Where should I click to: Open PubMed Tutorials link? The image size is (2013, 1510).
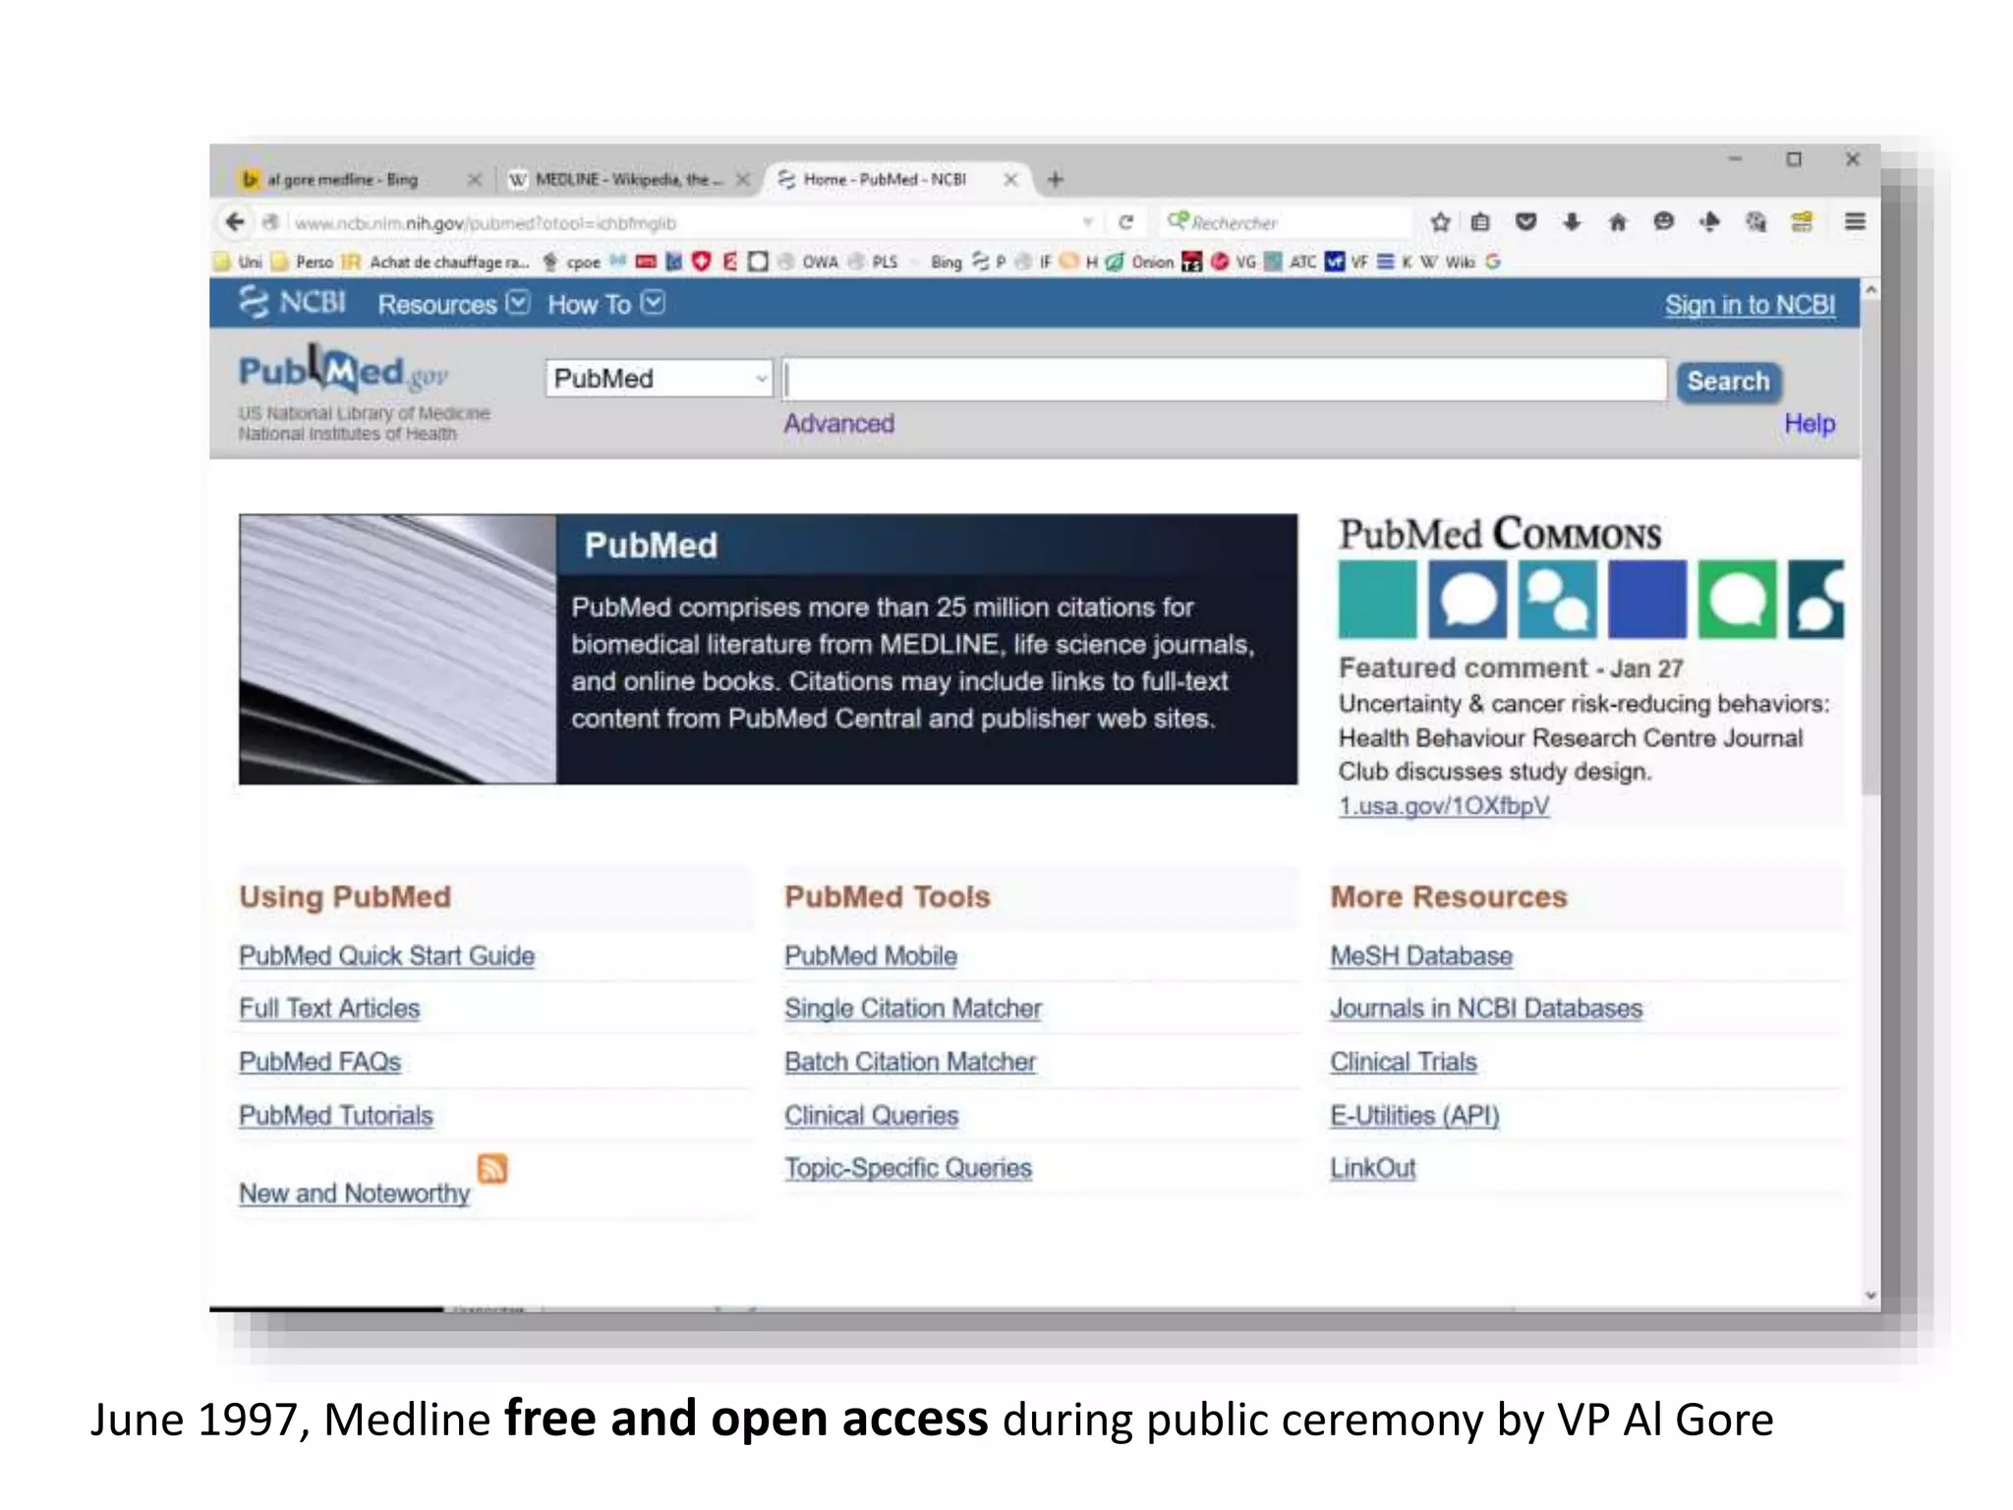pos(336,1116)
